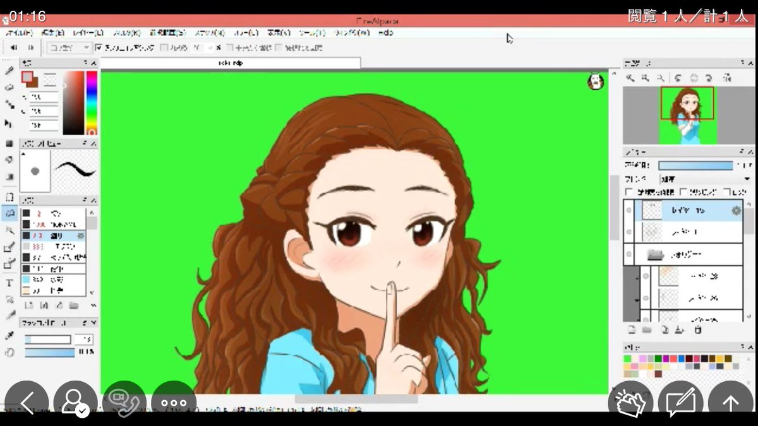Image resolution: width=758 pixels, height=426 pixels.
Task: Toggle the third options-bar checkbox
Action: pos(231,47)
